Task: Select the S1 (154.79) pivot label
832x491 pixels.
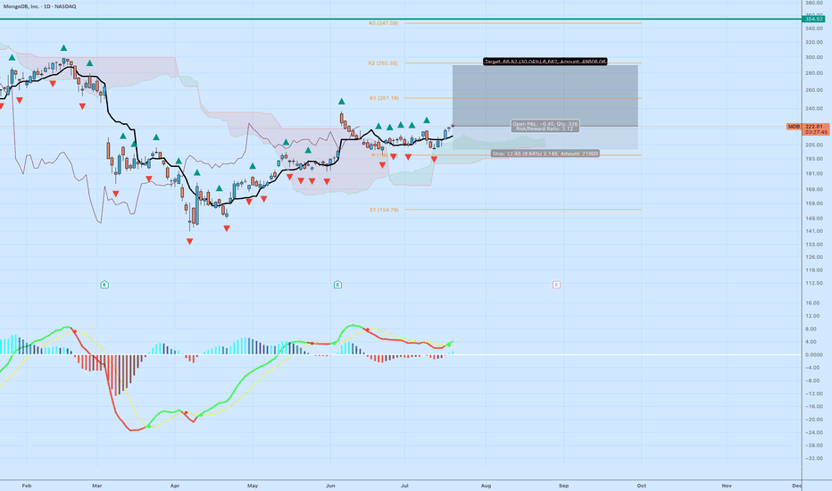Action: coord(383,210)
